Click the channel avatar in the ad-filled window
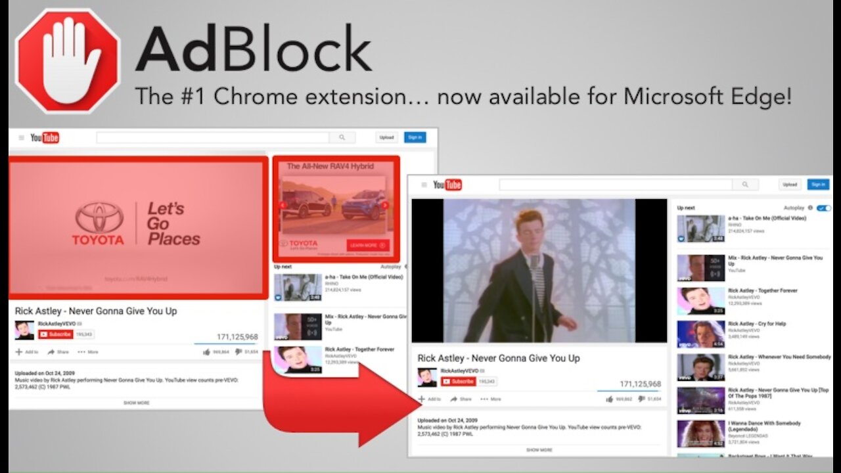This screenshot has width=841, height=473. pyautogui.click(x=24, y=330)
